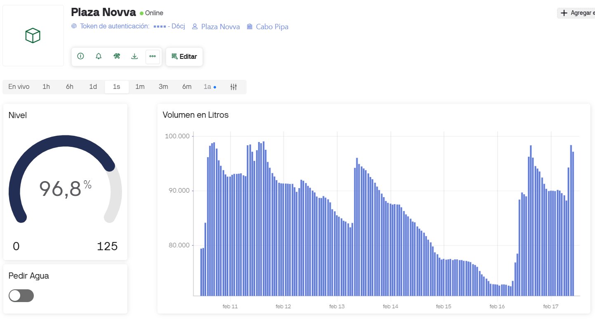Click the green cube device image
The height and width of the screenshot is (321, 595).
[x=33, y=36]
